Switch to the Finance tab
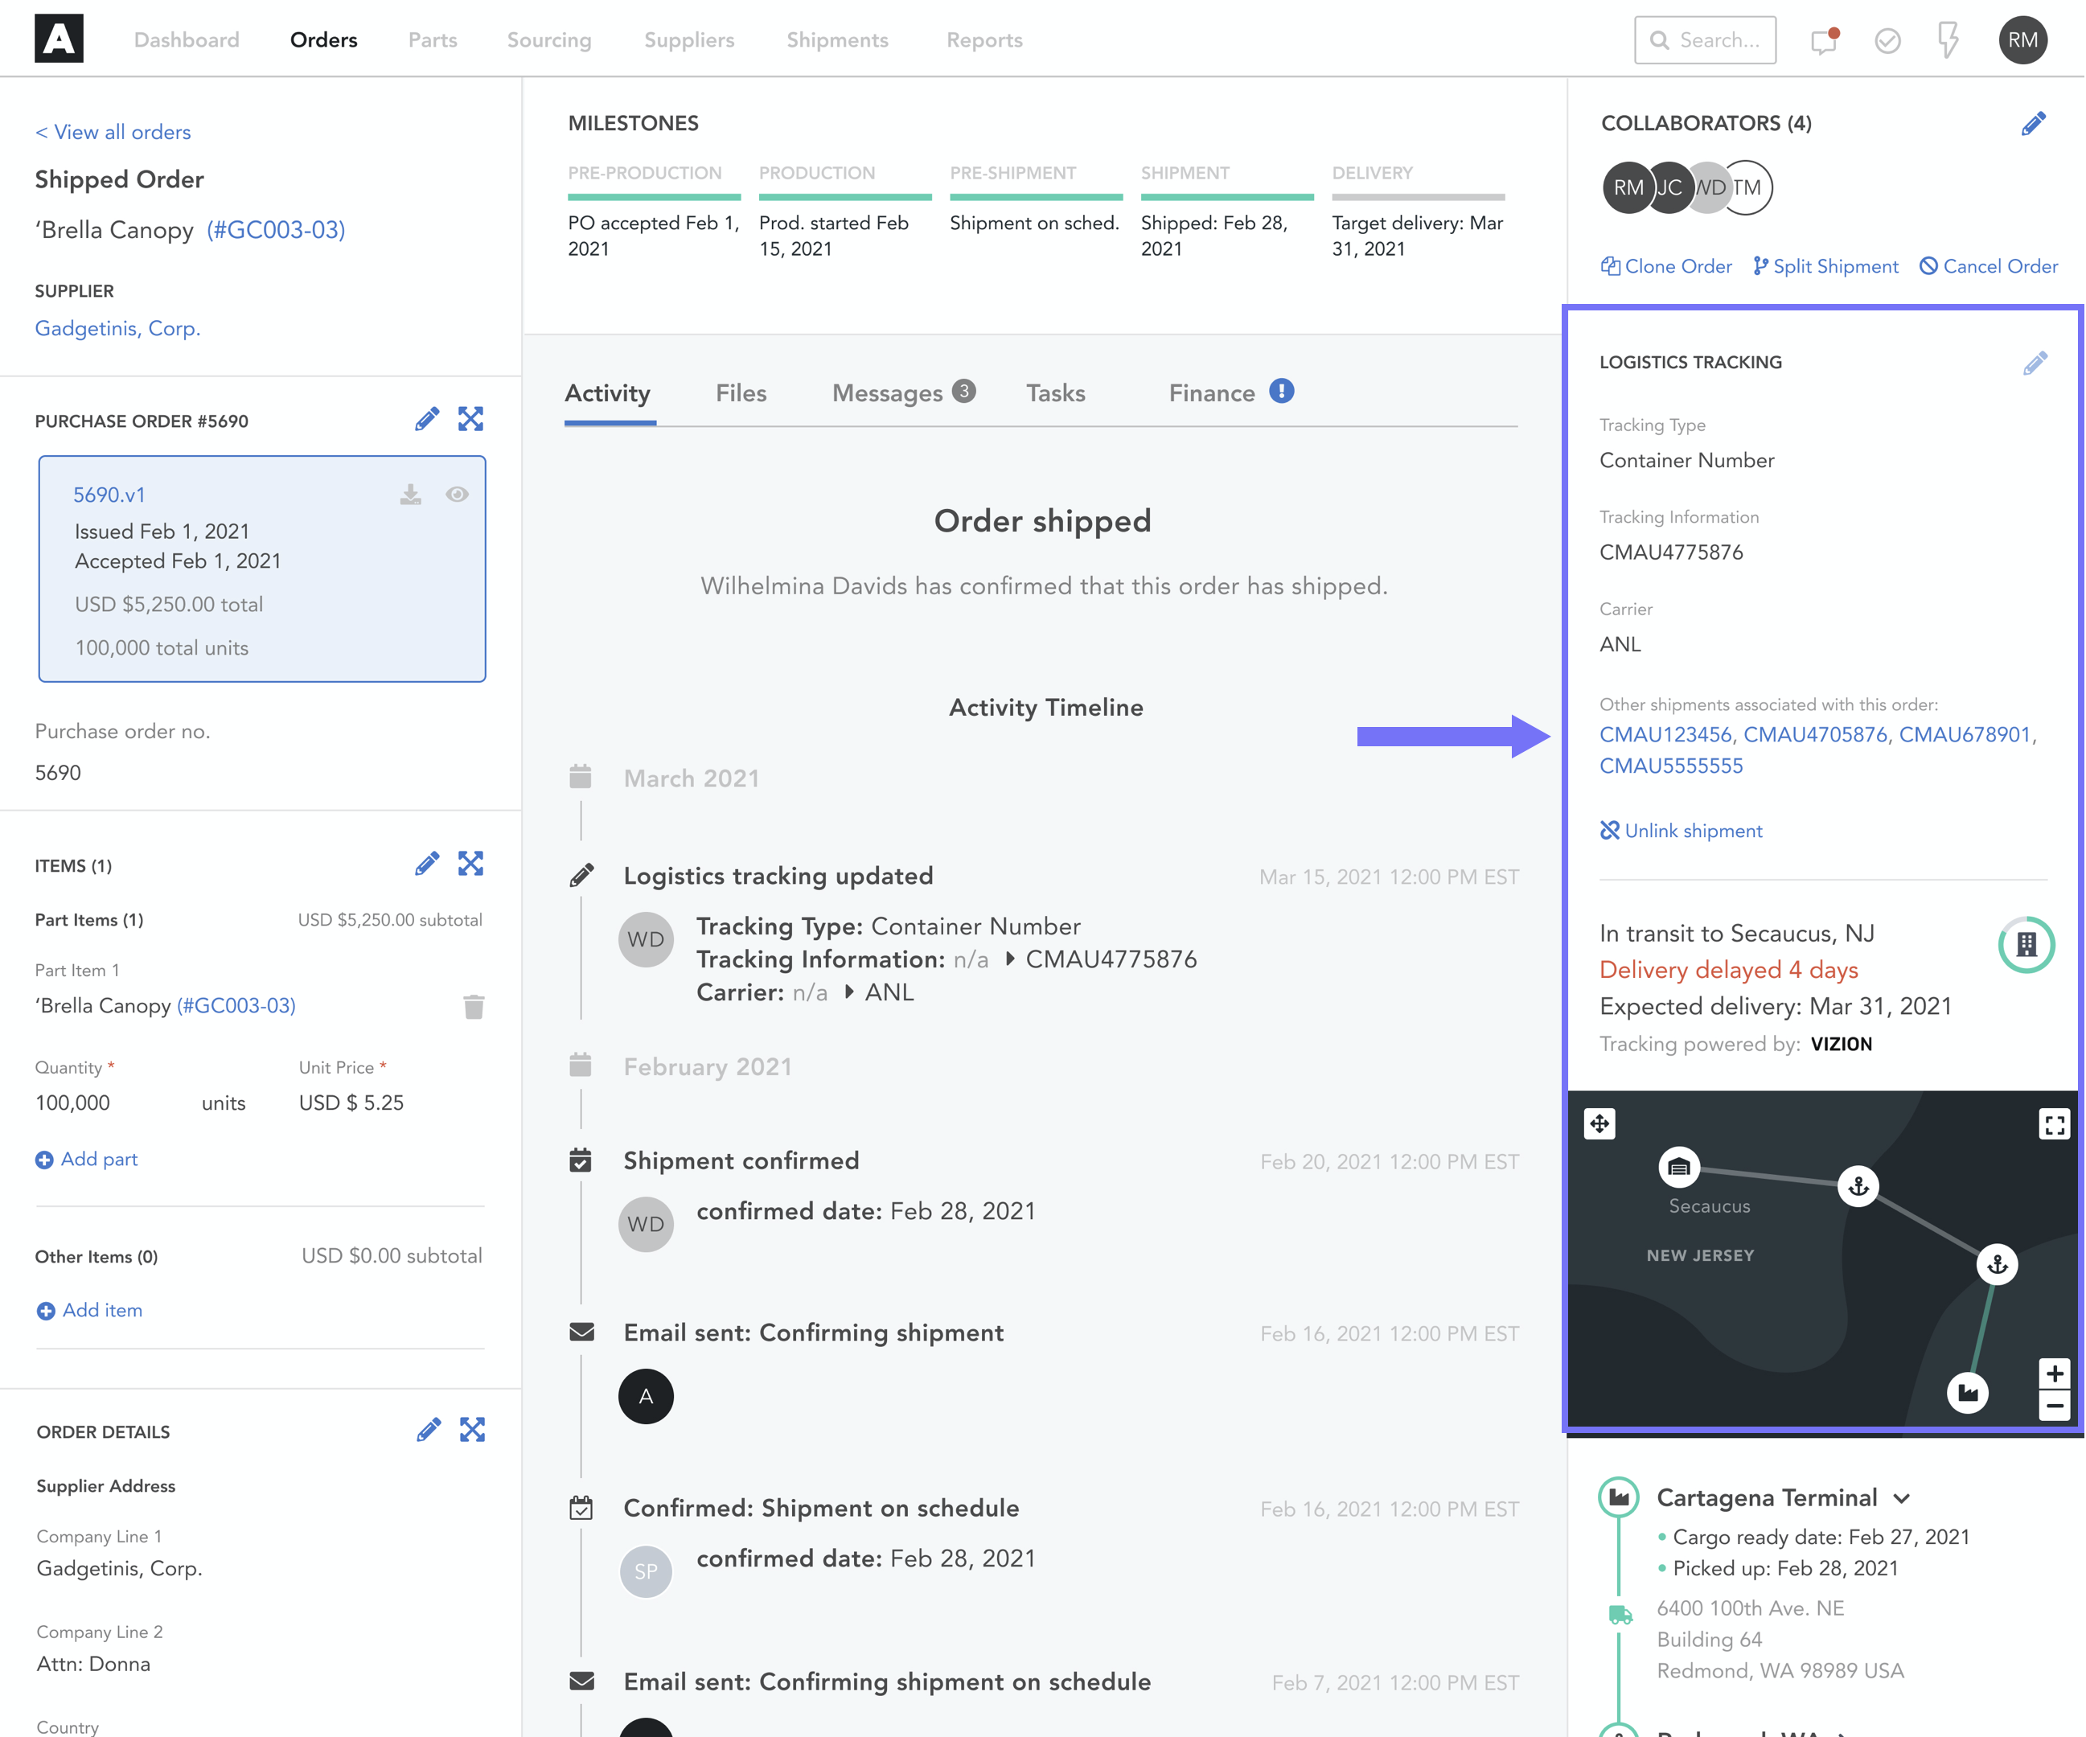Image resolution: width=2086 pixels, height=1737 pixels. (x=1212, y=393)
